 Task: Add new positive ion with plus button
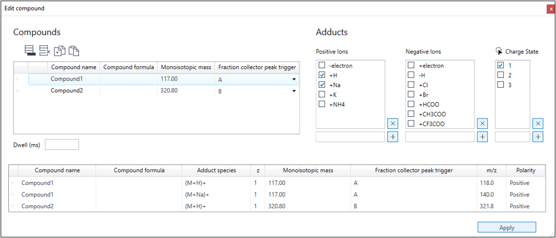point(393,137)
